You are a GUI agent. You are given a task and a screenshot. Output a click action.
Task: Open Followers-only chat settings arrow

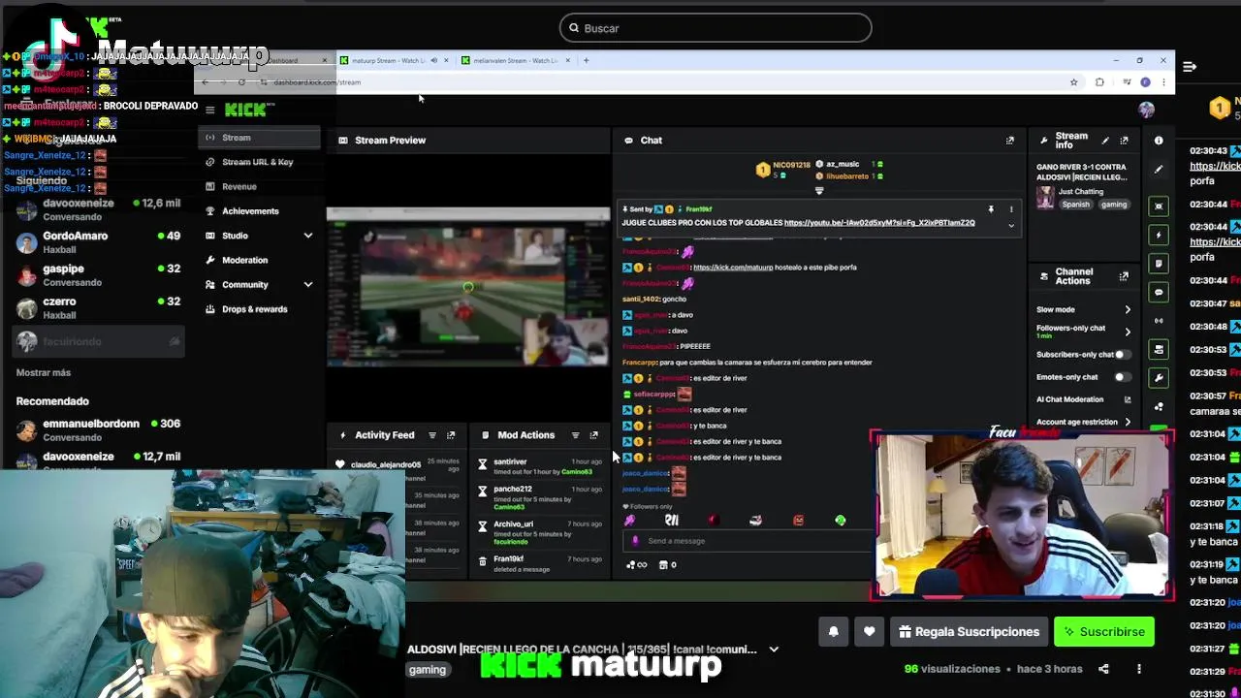tap(1128, 332)
